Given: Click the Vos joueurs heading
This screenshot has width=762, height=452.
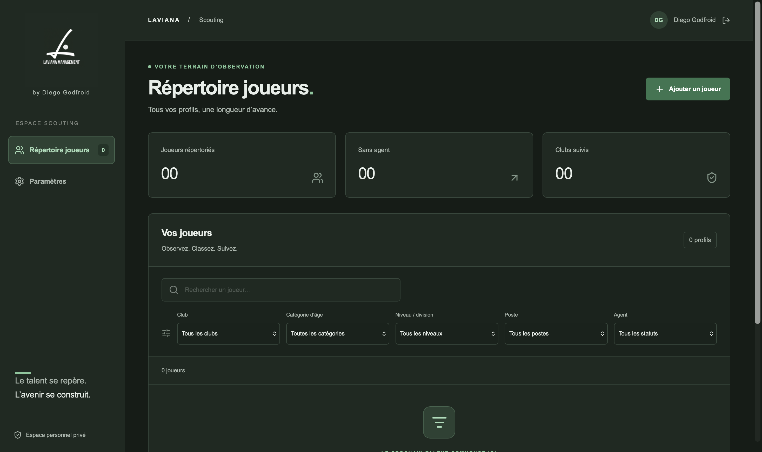Looking at the screenshot, I should 186,233.
